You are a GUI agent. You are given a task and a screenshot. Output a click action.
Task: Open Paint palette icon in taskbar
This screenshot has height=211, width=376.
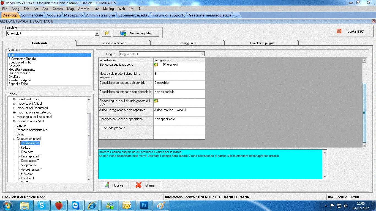[161, 206]
